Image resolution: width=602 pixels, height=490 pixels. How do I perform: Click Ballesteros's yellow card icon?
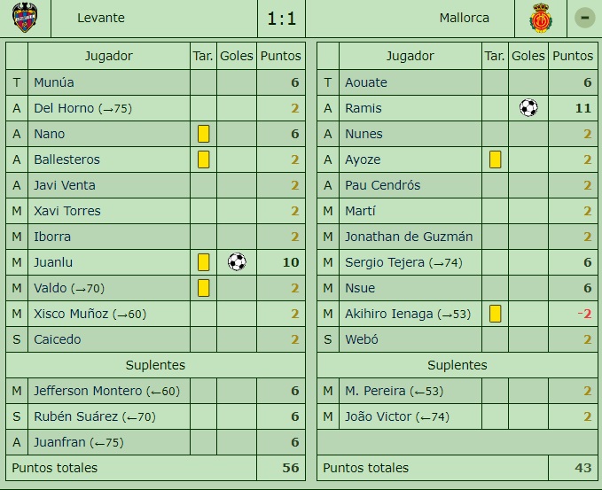204,159
